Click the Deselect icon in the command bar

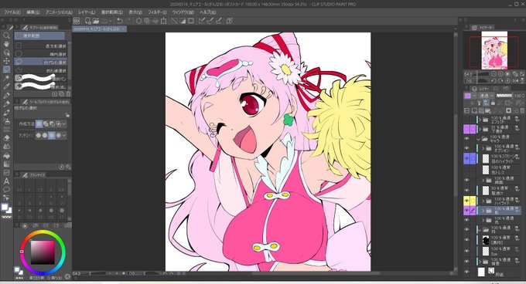click(x=175, y=21)
